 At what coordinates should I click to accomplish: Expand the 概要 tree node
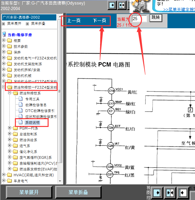click(4, 40)
